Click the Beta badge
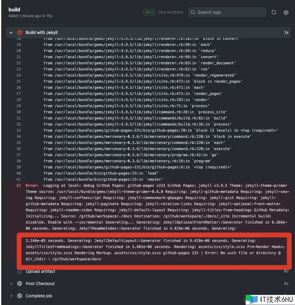This screenshot has height=305, width=295. pos(149,12)
